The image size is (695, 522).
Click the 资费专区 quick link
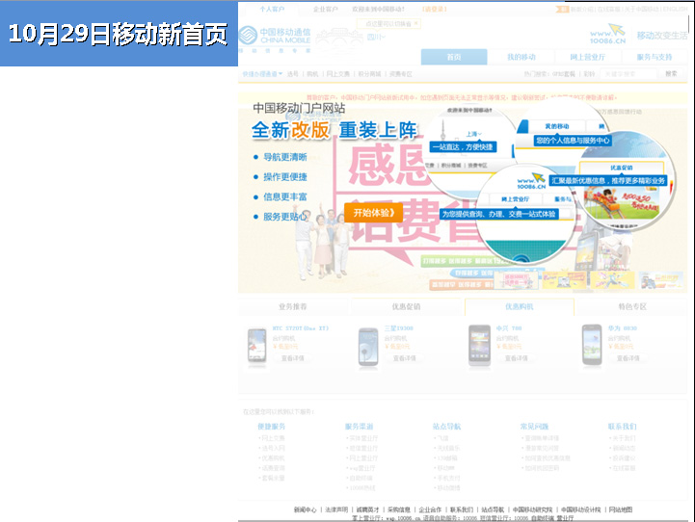point(401,74)
